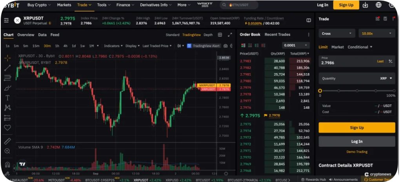This screenshot has width=400, height=182.
Task: Open the language globe icon
Action: click(378, 5)
